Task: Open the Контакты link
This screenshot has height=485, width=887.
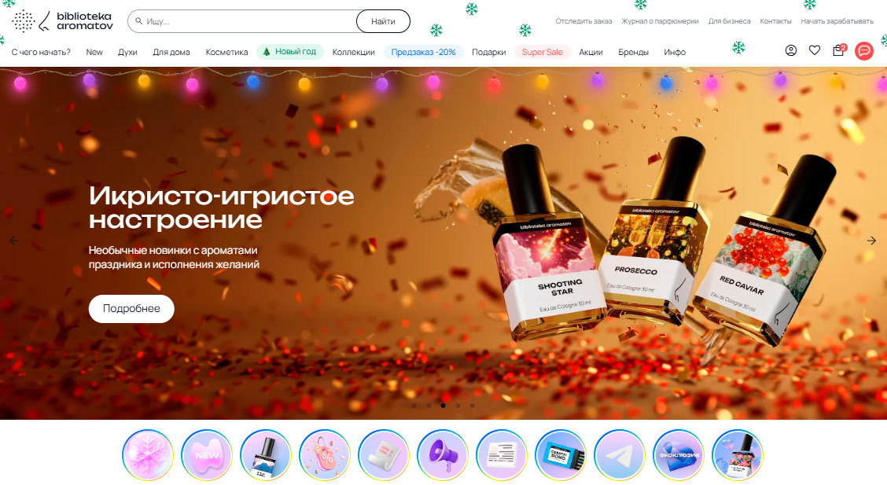Action: 775,21
